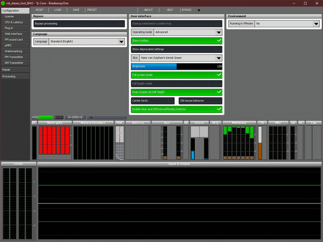Screen dimensions: 323x242
Task: Open the Multiband section
Action: [x=239, y=123]
